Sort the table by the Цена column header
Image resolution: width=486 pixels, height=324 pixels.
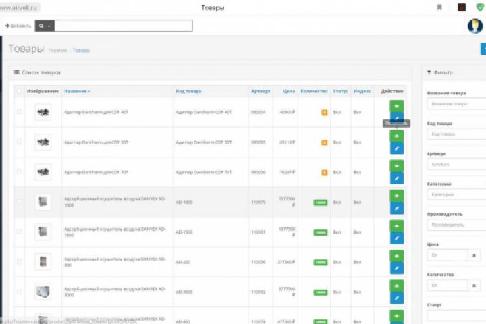pyautogui.click(x=289, y=91)
